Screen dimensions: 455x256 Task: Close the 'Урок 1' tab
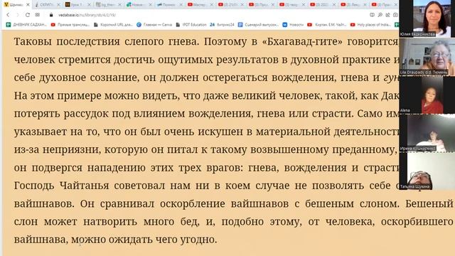click(x=89, y=5)
